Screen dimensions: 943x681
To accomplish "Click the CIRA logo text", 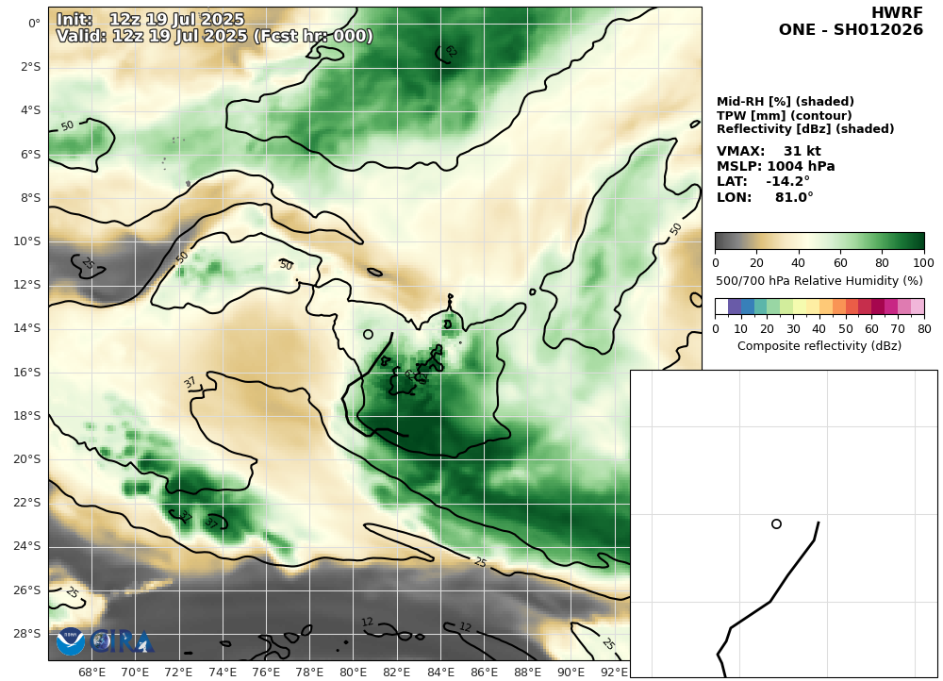I will pos(121,641).
